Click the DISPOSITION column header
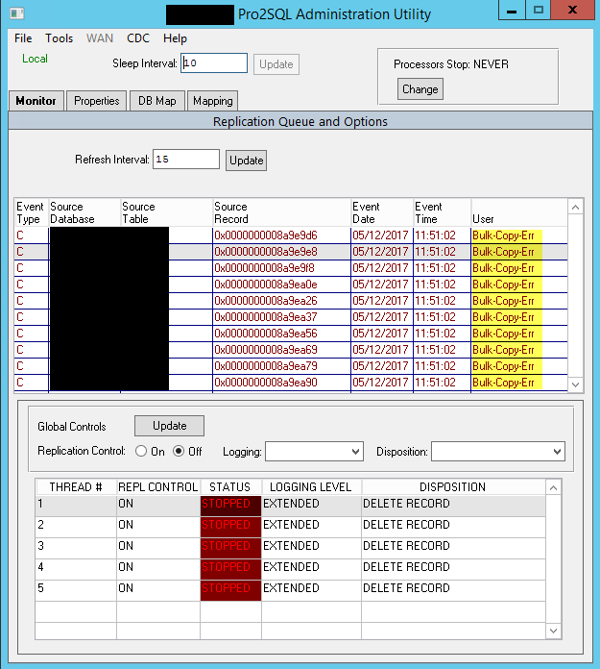Image resolution: width=600 pixels, height=669 pixels. [x=453, y=487]
